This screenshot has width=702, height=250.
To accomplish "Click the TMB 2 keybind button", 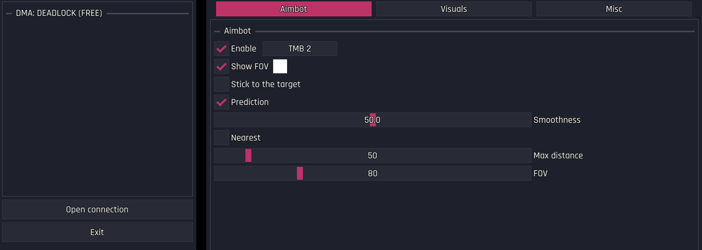I will pyautogui.click(x=299, y=49).
